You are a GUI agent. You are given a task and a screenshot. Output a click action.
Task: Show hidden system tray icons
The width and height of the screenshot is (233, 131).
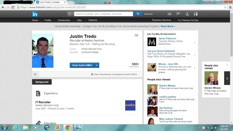[199, 128]
